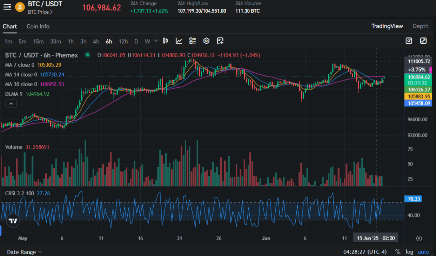Image resolution: width=436 pixels, height=256 pixels.
Task: Select the MA 14 close 0 indicator legend
Action: click(x=21, y=75)
